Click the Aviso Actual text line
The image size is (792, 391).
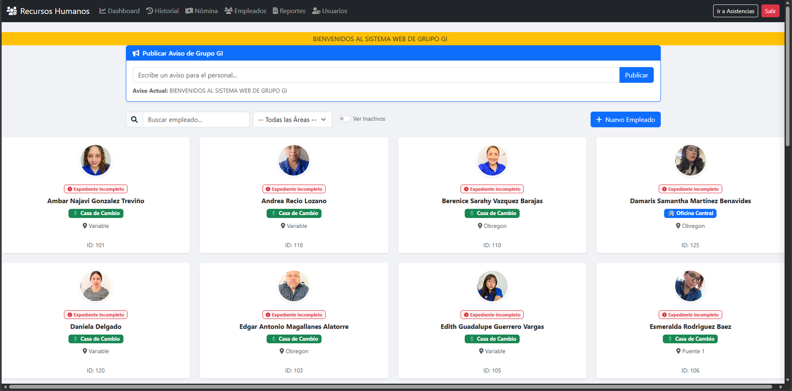pos(210,91)
